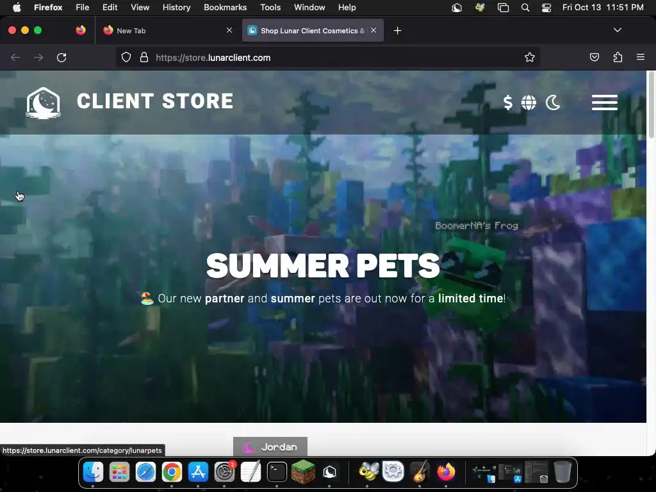
Task: Open the first minimized window thumbnail in dock
Action: point(484,472)
